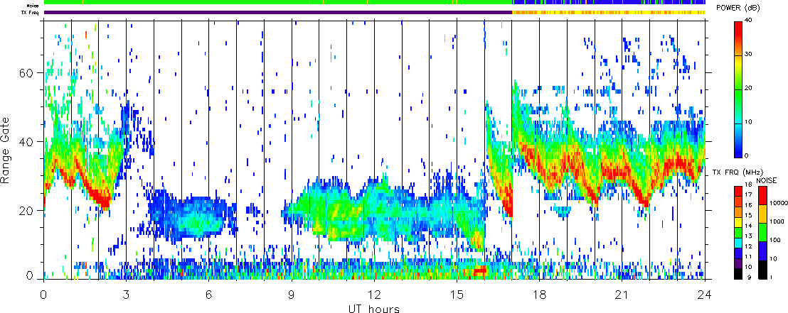Click the "13" label on TX FRQ legend
Image resolution: width=788 pixels, height=313 pixels.
click(748, 236)
